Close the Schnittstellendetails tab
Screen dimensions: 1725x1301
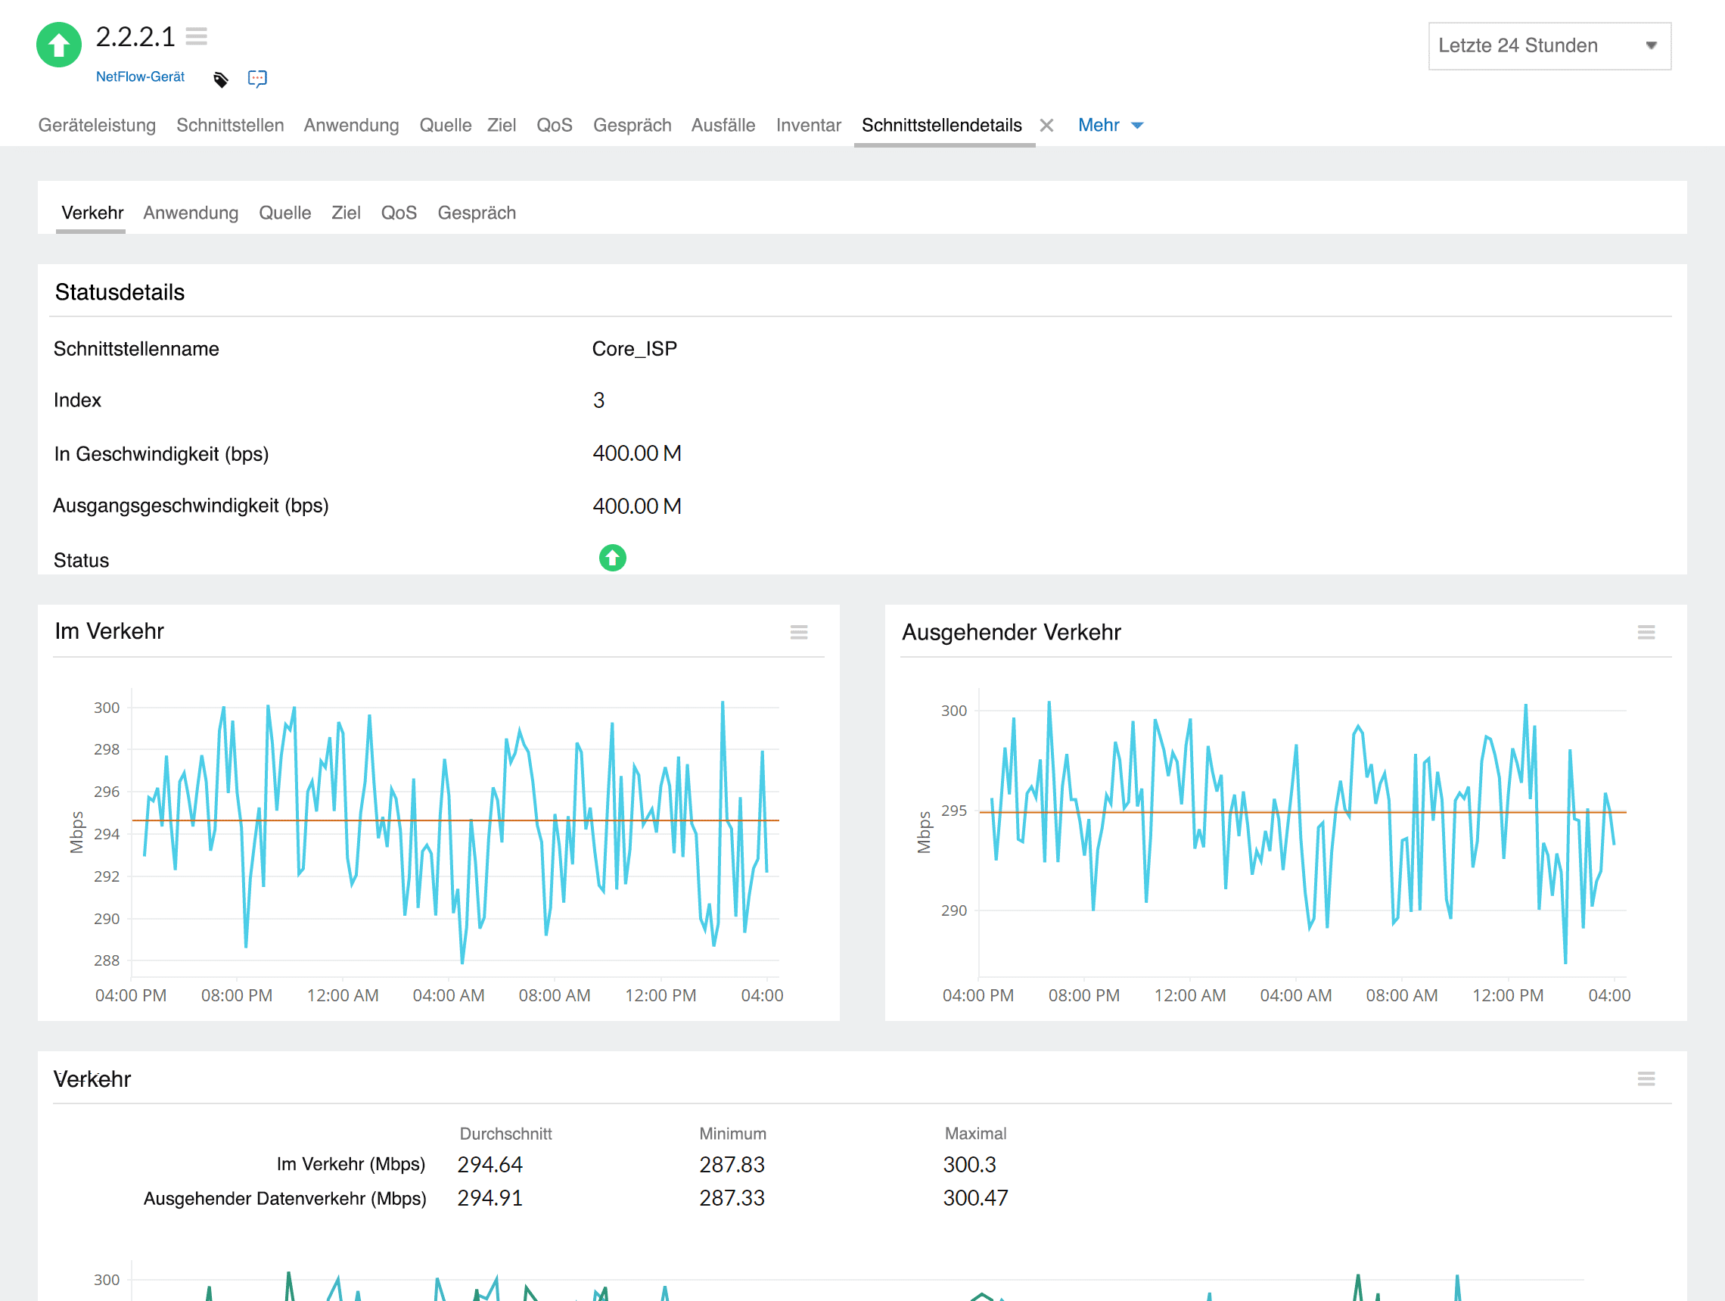click(1046, 125)
